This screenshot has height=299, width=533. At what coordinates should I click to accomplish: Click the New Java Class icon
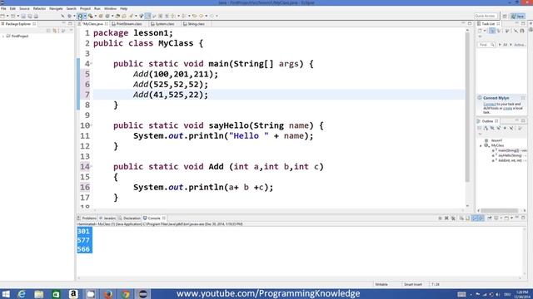click(x=107, y=16)
